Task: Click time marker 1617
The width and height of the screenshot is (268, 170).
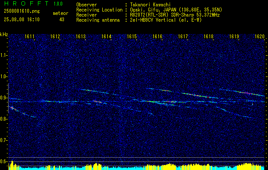Action: coord(183,36)
